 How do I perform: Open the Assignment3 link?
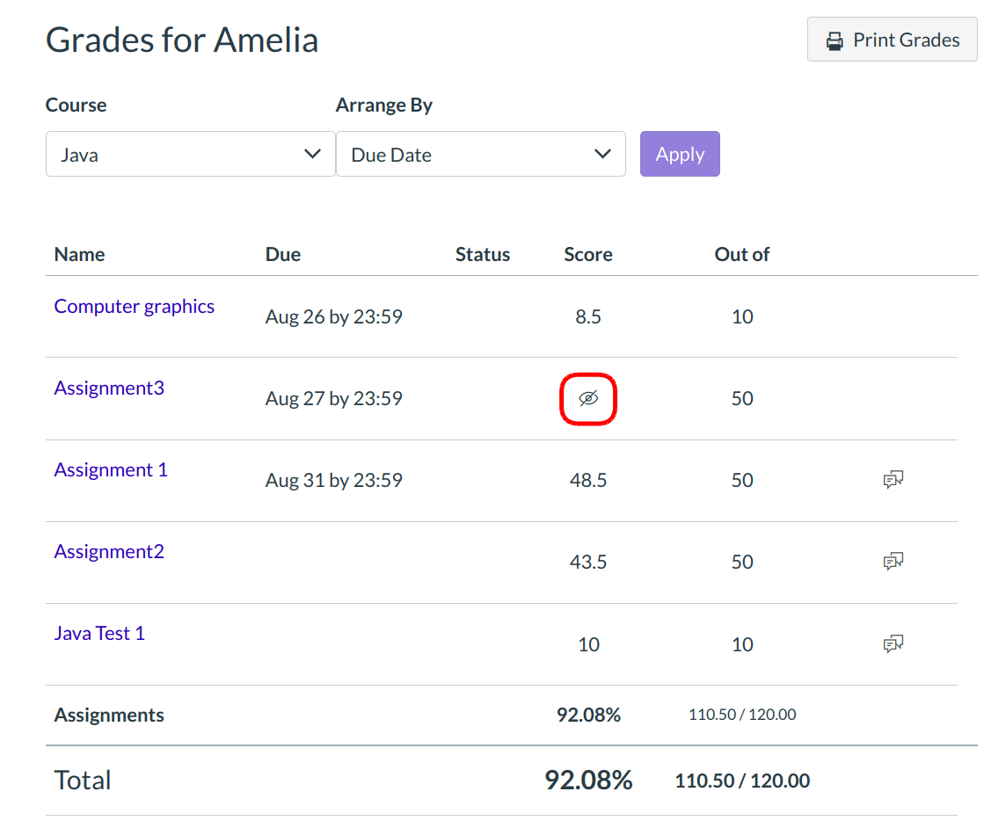[109, 389]
